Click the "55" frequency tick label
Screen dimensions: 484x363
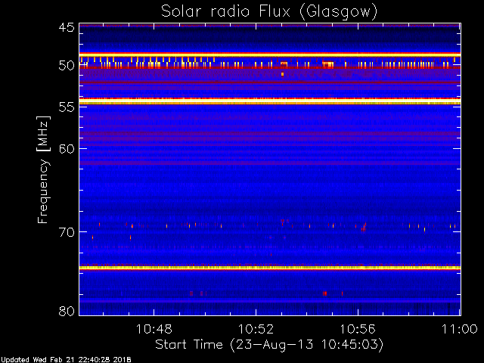click(x=67, y=107)
